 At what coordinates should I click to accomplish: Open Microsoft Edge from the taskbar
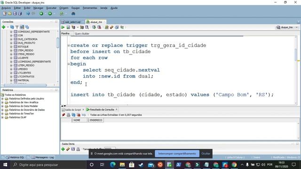click(113, 165)
